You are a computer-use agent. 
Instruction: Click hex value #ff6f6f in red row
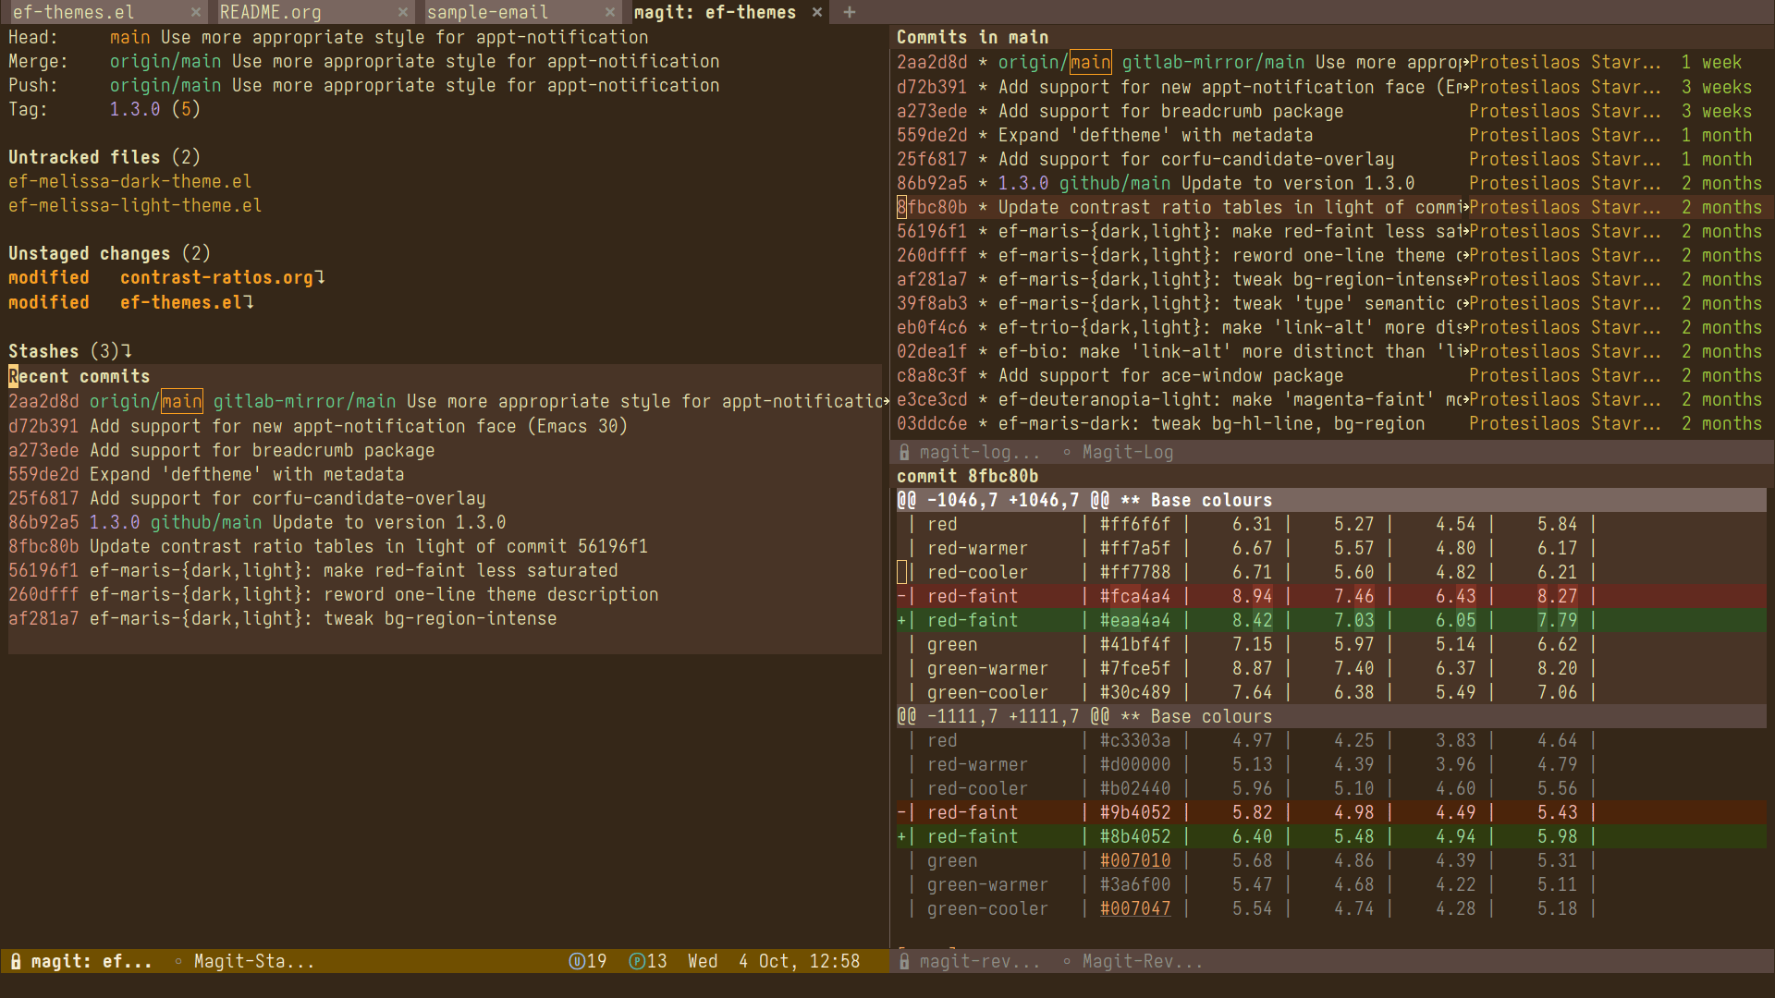[1135, 524]
